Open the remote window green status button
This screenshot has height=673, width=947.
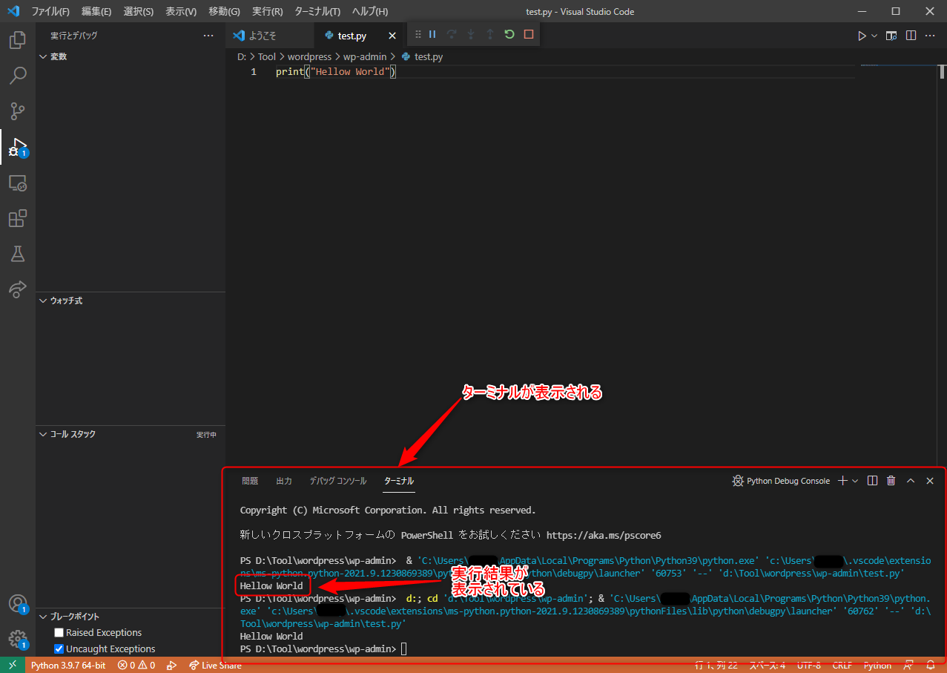click(13, 666)
